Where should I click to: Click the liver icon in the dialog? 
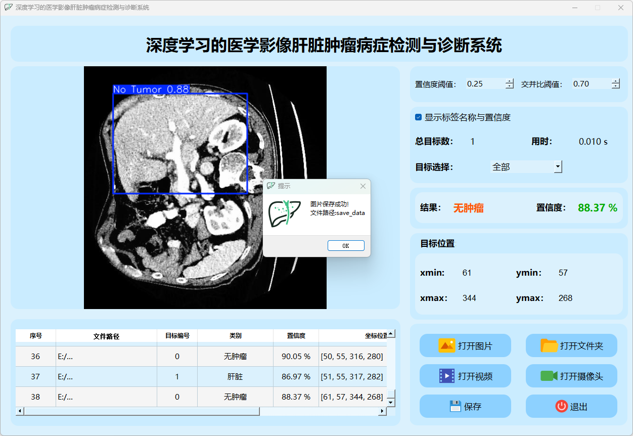point(281,213)
